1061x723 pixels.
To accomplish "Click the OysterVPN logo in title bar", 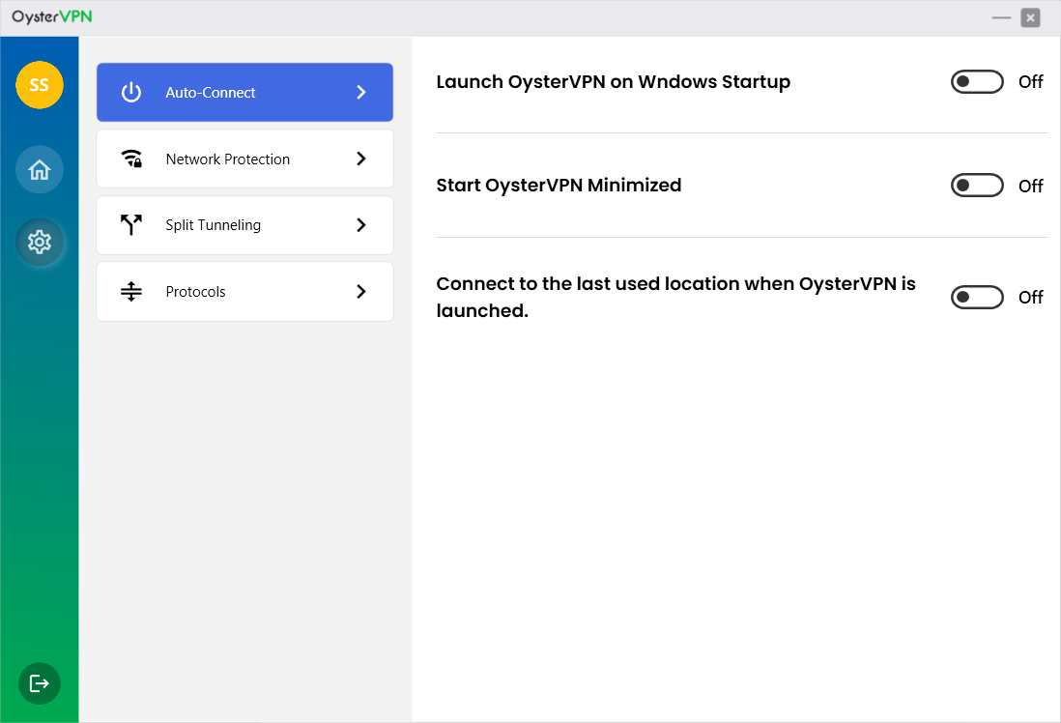I will tap(52, 17).
